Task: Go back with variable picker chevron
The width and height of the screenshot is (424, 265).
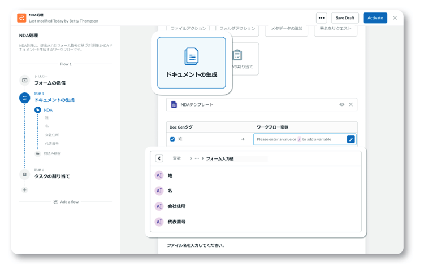Action: (159, 158)
